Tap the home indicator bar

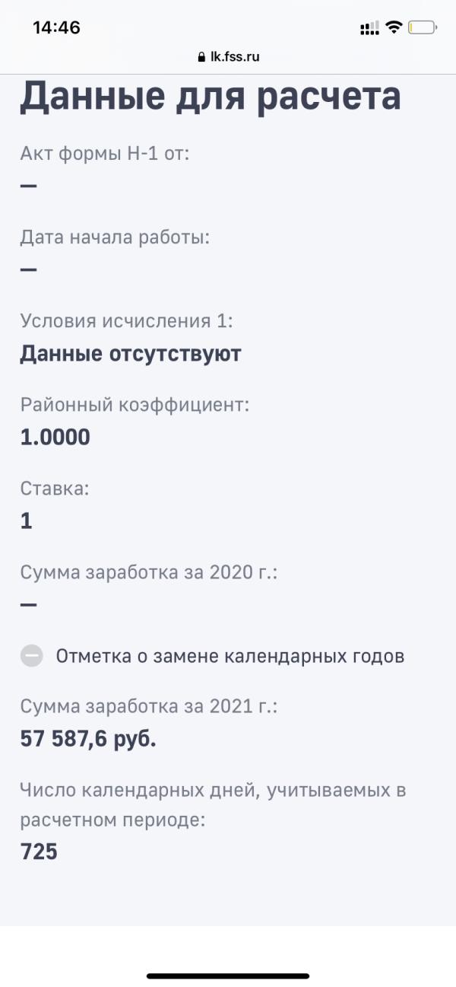(x=228, y=976)
